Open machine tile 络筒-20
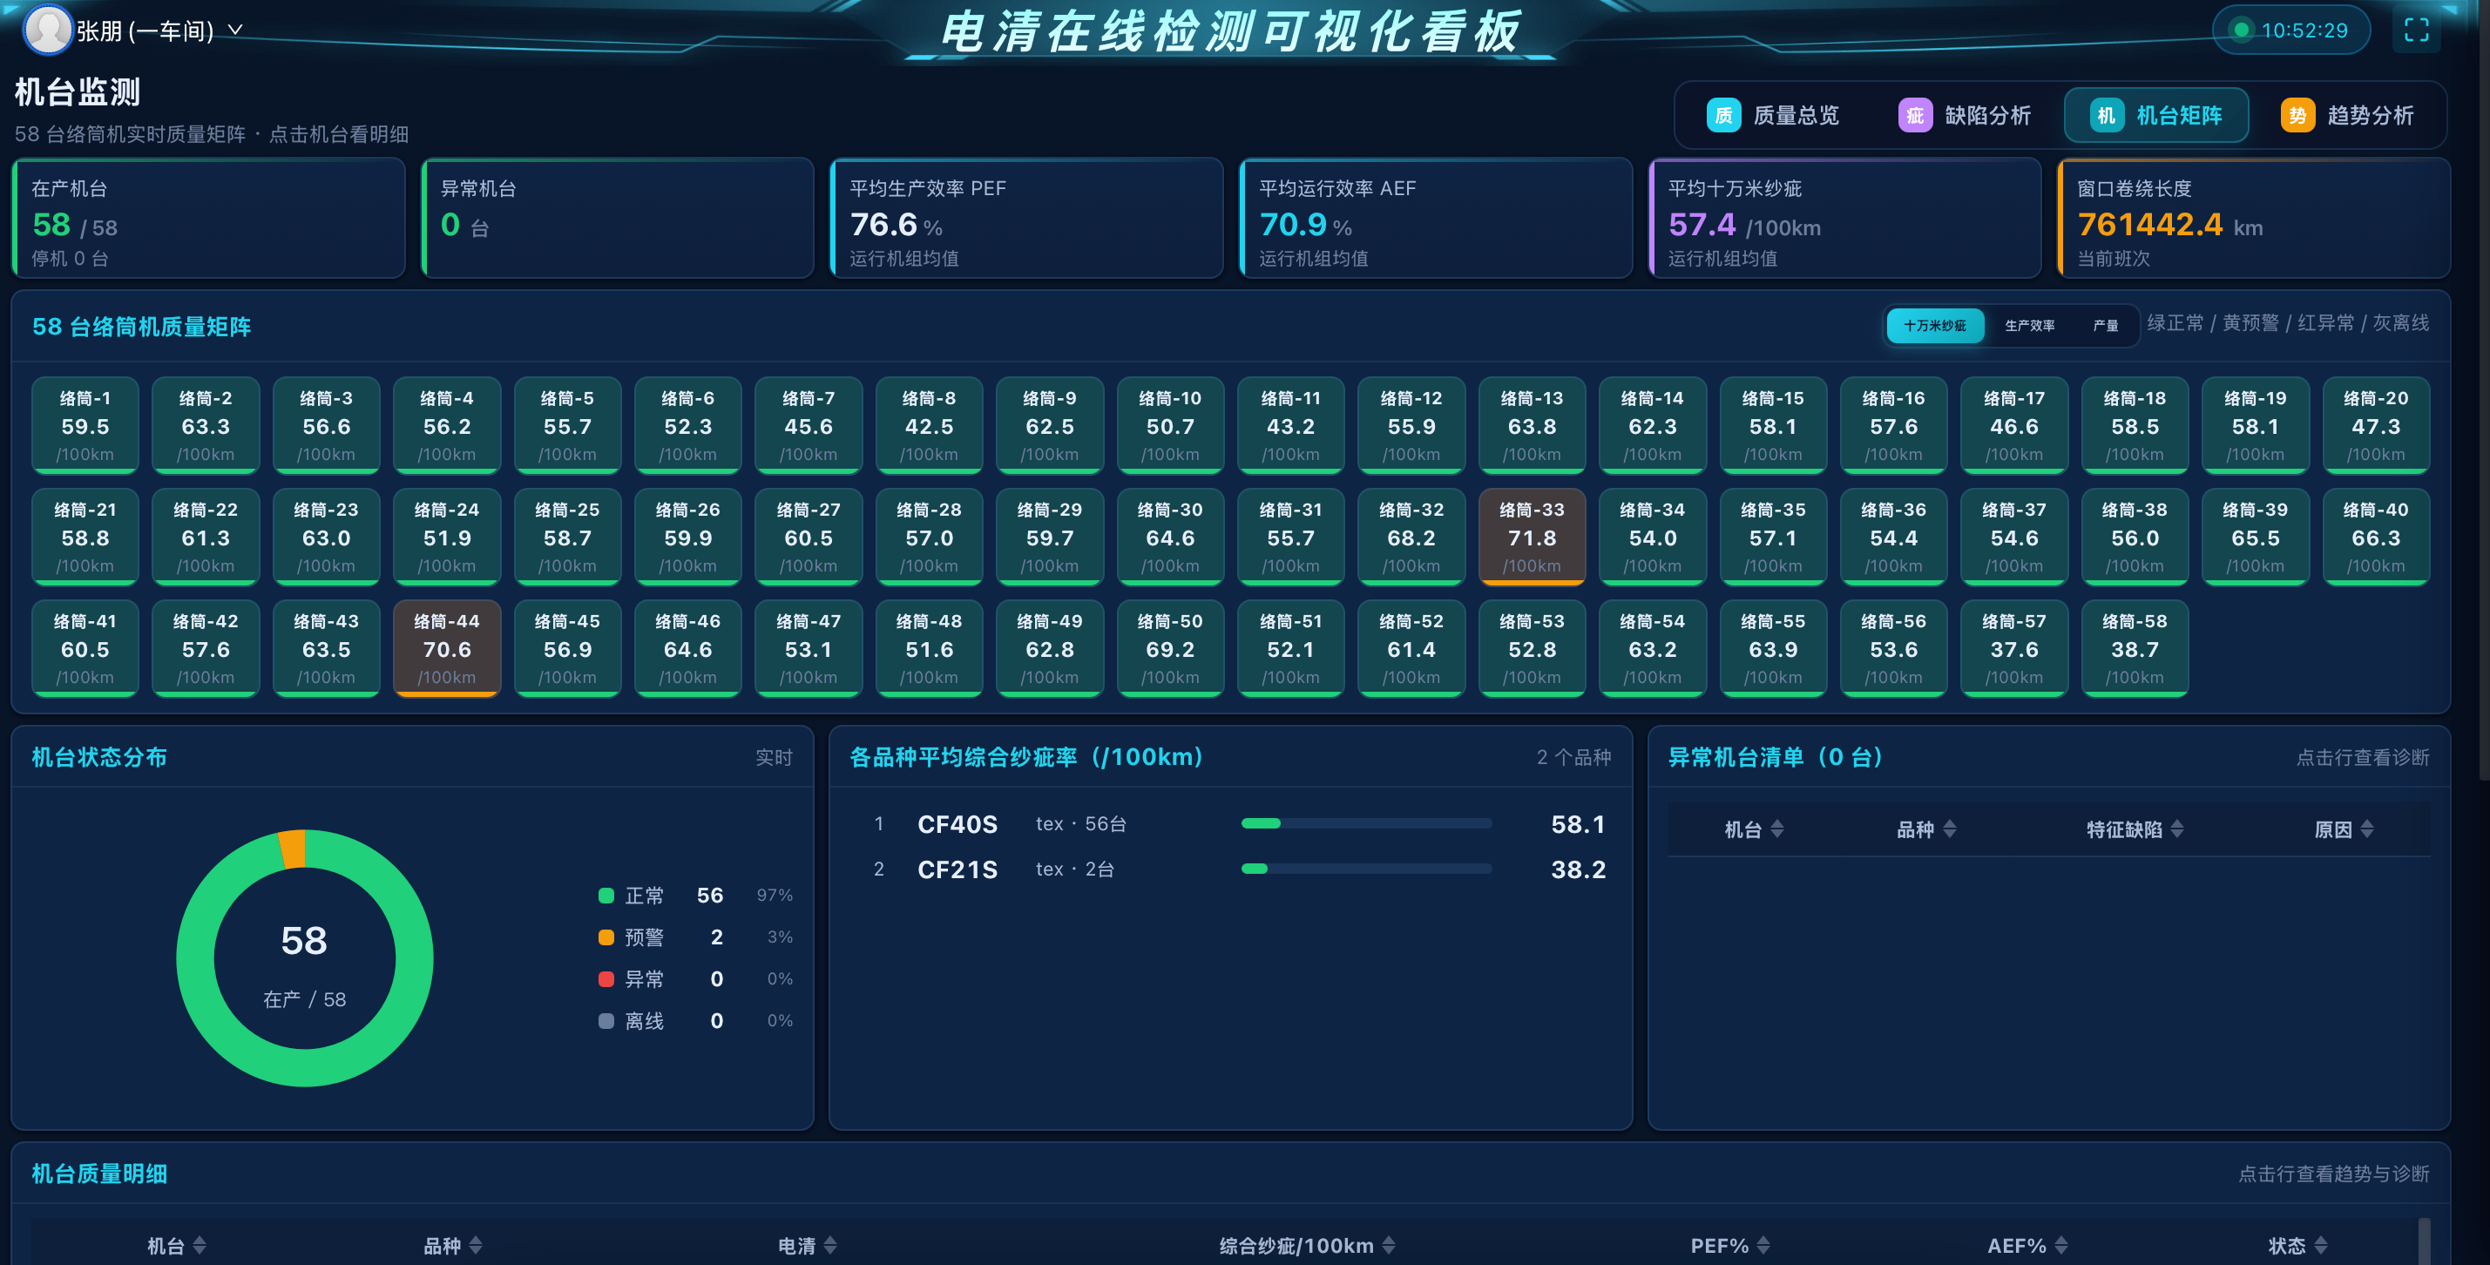The height and width of the screenshot is (1265, 2490). pyautogui.click(x=2376, y=425)
